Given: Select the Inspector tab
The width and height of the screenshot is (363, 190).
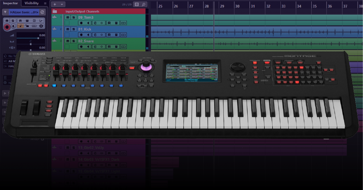Looking at the screenshot, I should pos(10,3).
